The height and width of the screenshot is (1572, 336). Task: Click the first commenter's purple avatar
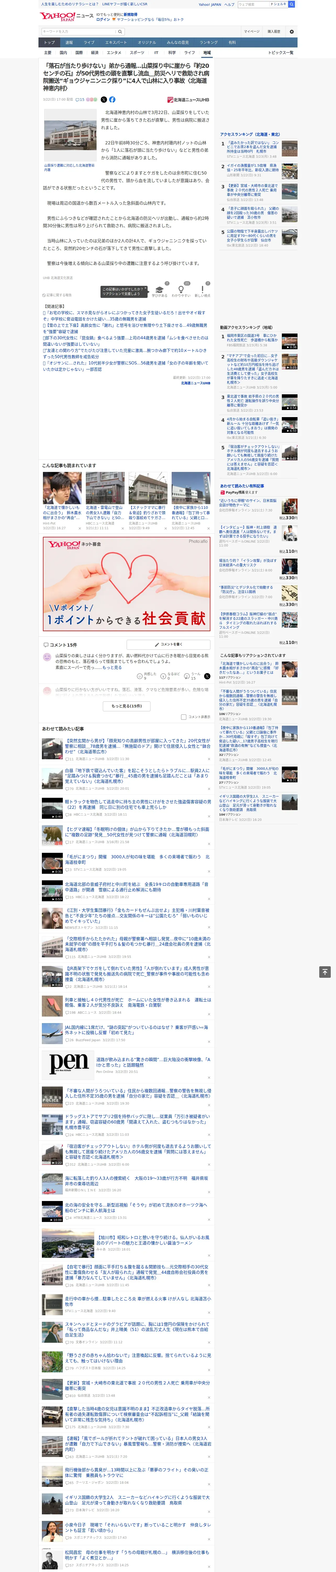47,657
